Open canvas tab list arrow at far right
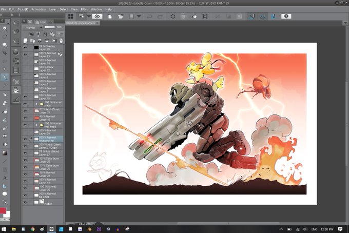Screen dimensions: 349x233 345,23
